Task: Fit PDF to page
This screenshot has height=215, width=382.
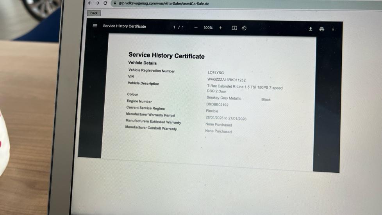Action: [234, 28]
